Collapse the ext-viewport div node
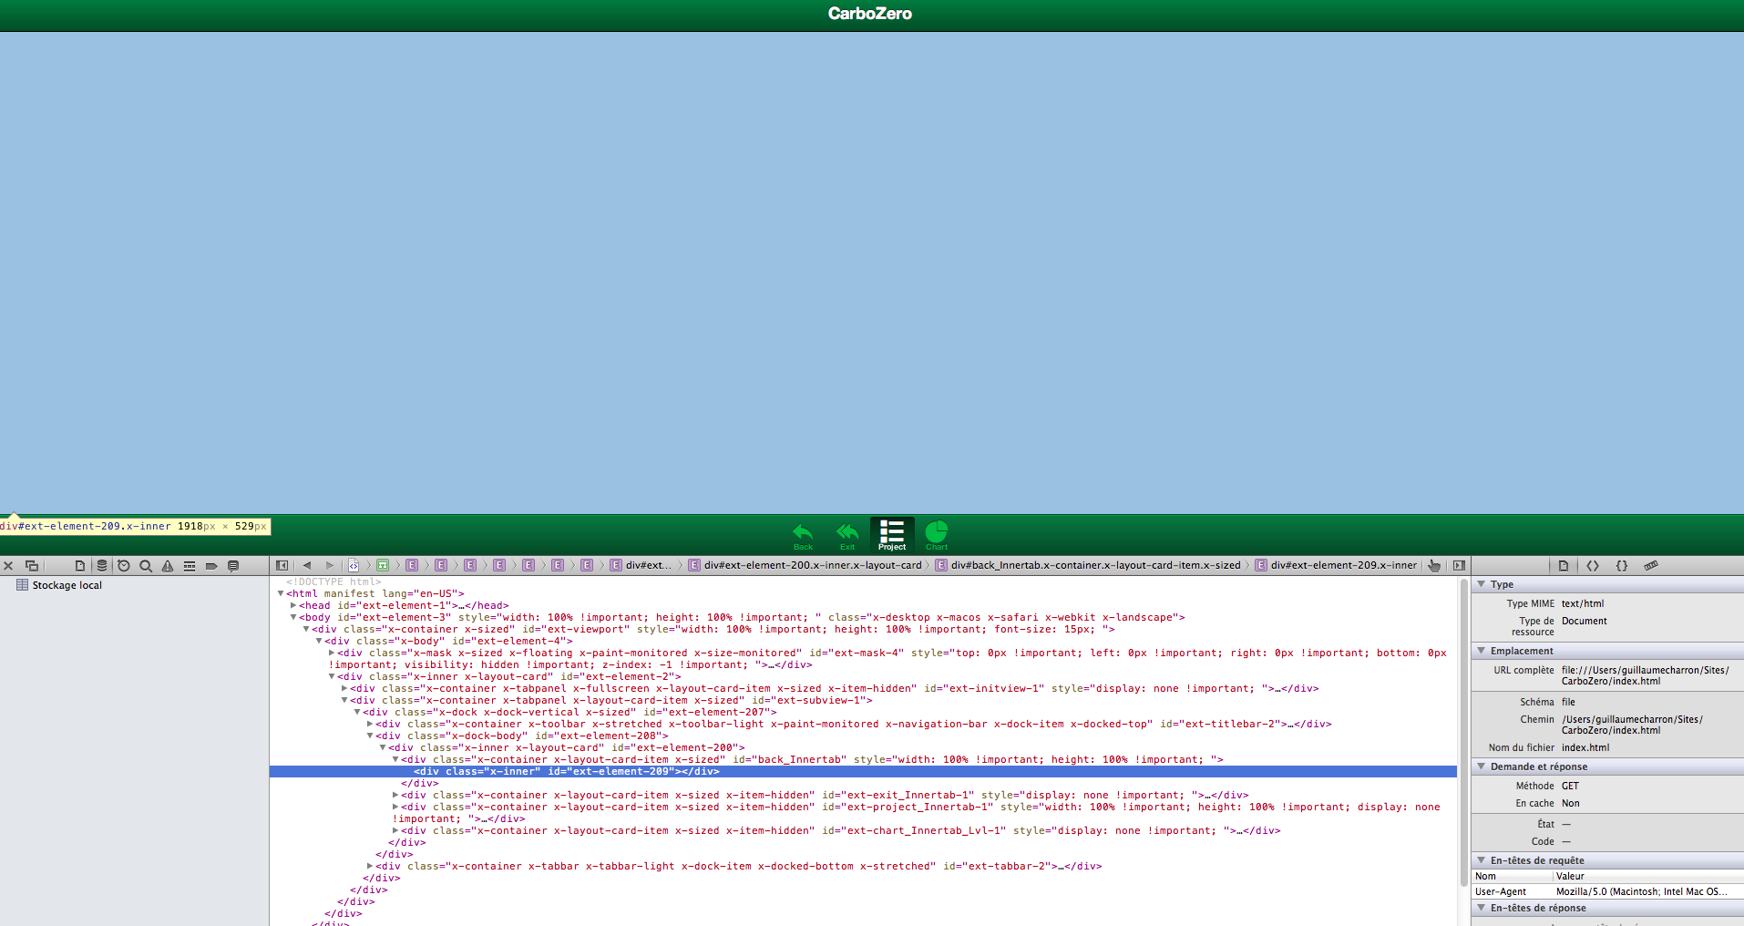1744x926 pixels. tap(306, 629)
